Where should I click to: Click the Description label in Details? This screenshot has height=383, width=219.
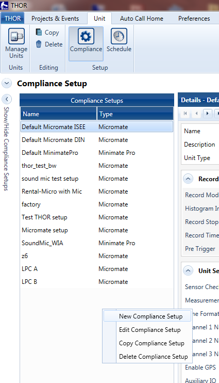[x=199, y=145]
